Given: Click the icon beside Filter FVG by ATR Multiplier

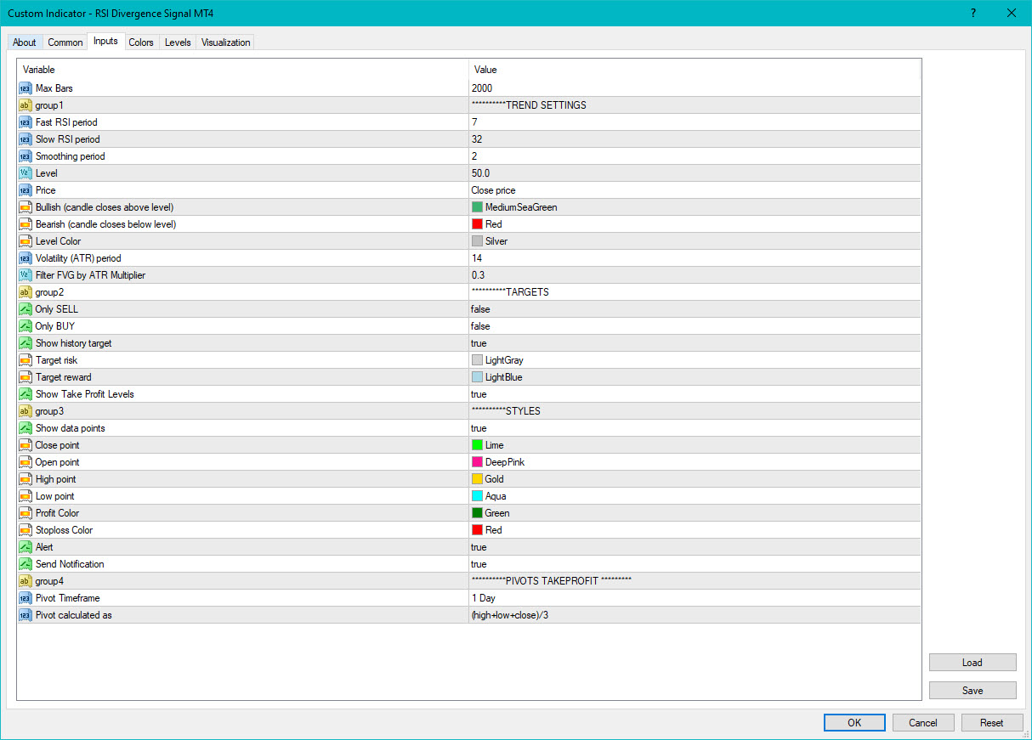Looking at the screenshot, I should [x=25, y=275].
